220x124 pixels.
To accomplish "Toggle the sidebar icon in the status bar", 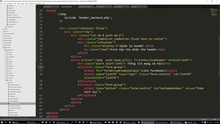I will pyautogui.click(x=2, y=120).
